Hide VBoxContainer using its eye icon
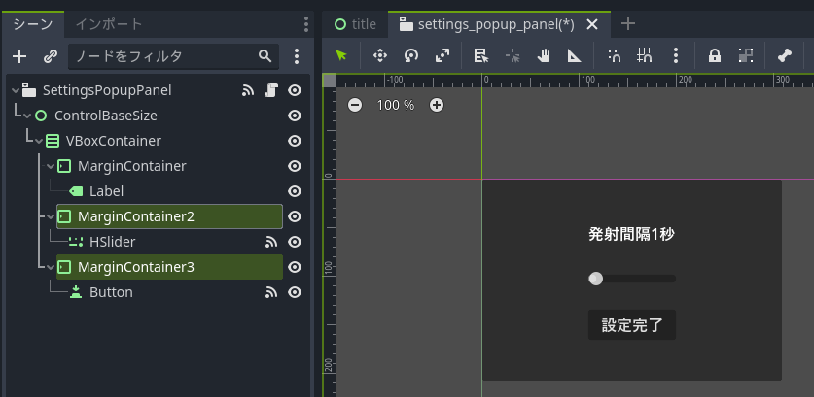814x397 pixels. 295,141
